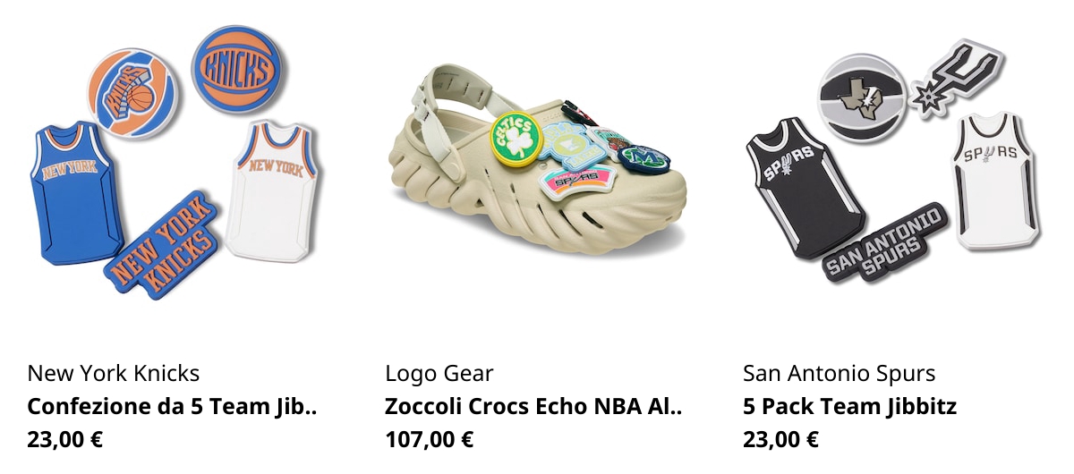The height and width of the screenshot is (474, 1074).
Task: Open the 5 Pack Team Jibbitz title
Action: point(850,407)
